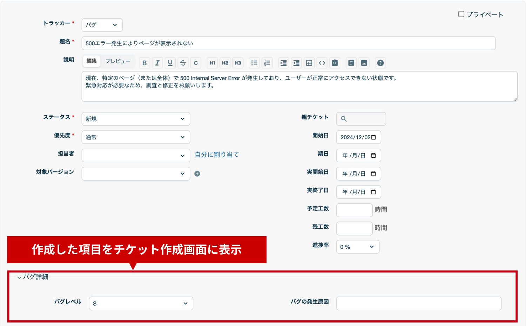
Task: Open calendar picker for 期日
Action: point(373,155)
